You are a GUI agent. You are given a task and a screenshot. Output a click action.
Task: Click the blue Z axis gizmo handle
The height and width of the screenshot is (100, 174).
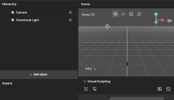pyautogui.click(x=156, y=22)
